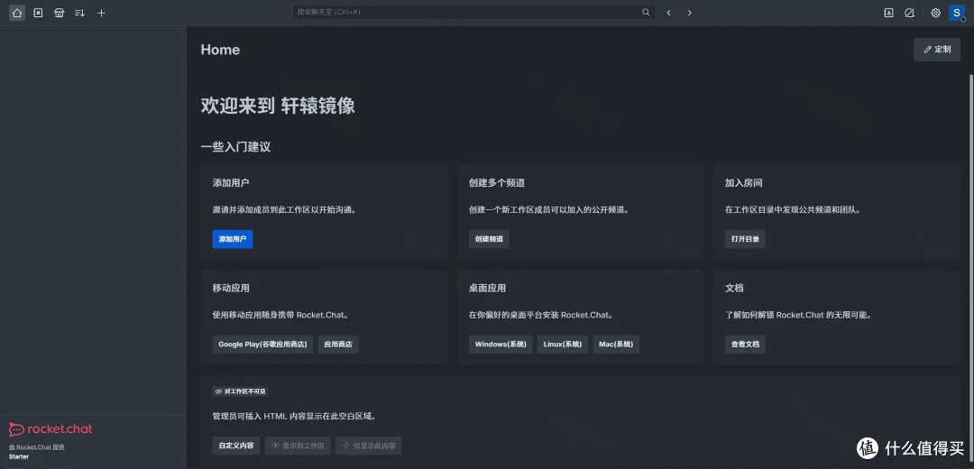Navigate forward with the right chevron
Image resolution: width=974 pixels, height=469 pixels.
pyautogui.click(x=690, y=13)
